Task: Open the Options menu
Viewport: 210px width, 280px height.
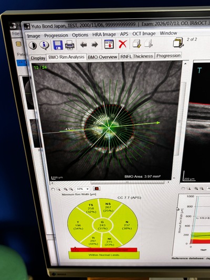Action: point(80,35)
